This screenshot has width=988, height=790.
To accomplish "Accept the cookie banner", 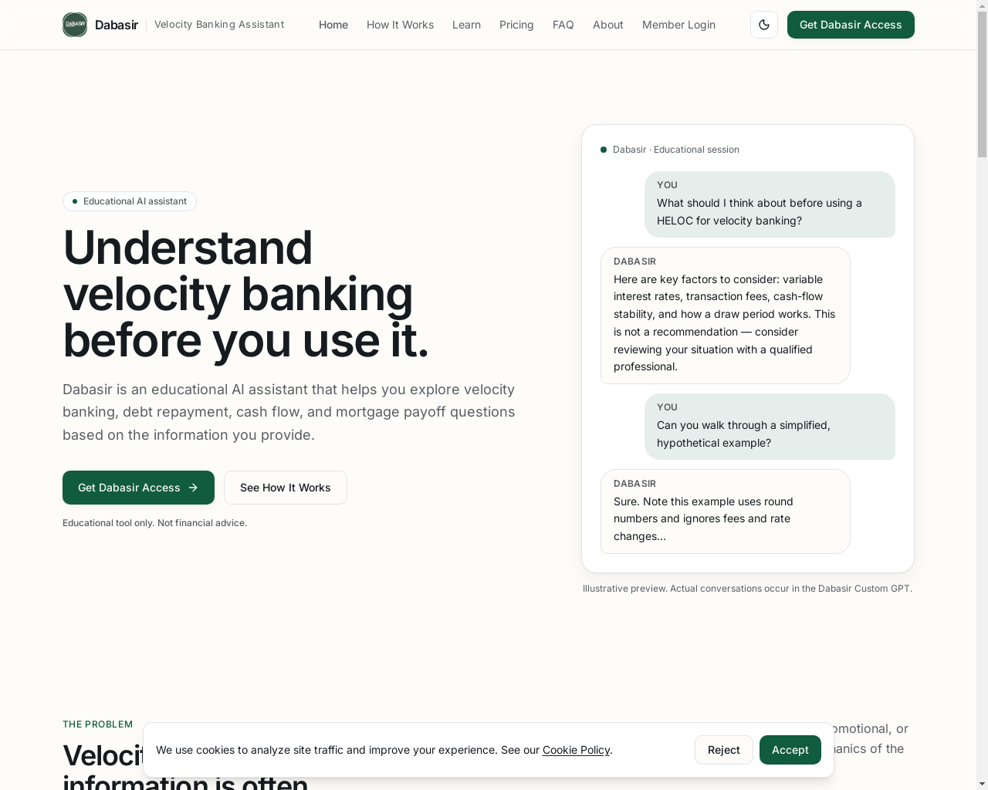I will [790, 750].
